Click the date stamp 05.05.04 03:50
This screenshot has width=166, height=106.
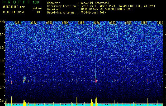13,12
